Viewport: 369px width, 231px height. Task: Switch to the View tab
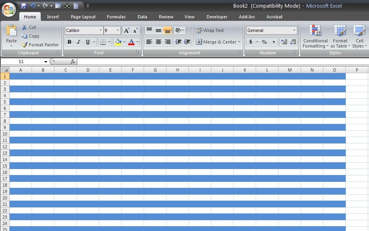189,17
